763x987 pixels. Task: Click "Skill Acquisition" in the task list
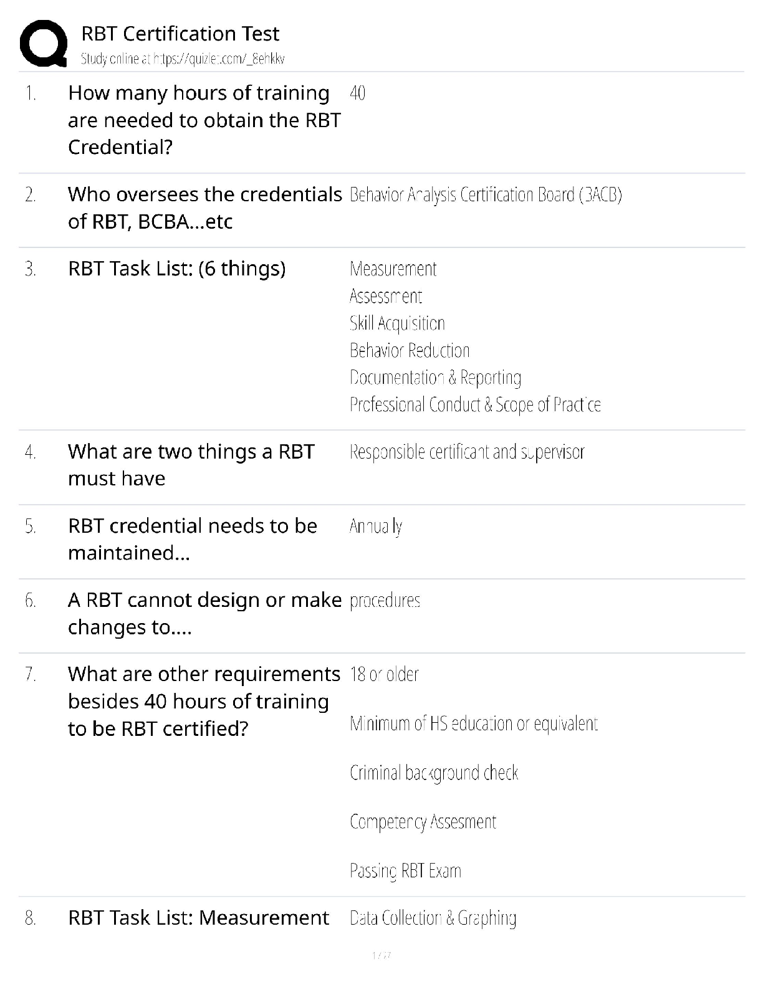coord(397,323)
